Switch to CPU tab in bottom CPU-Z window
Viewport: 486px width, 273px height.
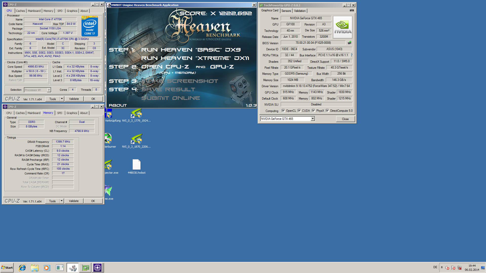[9, 113]
